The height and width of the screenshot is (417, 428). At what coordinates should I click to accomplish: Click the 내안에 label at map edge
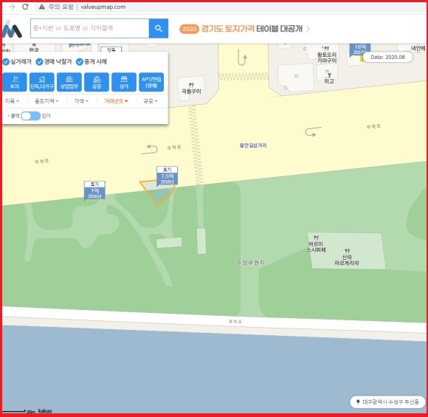point(418,48)
